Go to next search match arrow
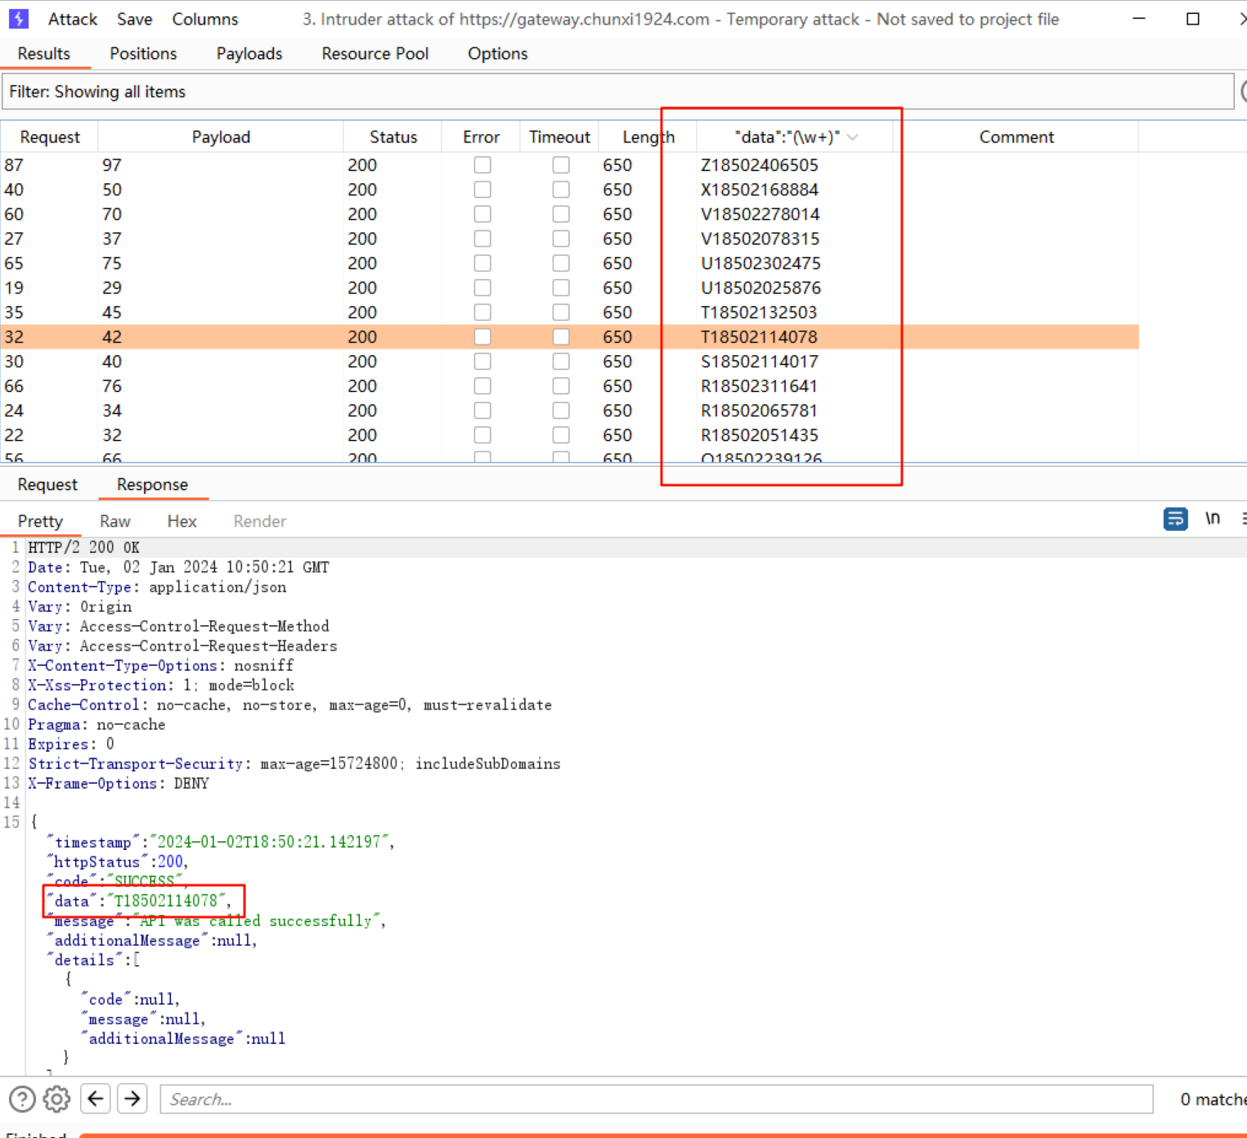This screenshot has width=1247, height=1138. (x=132, y=1099)
